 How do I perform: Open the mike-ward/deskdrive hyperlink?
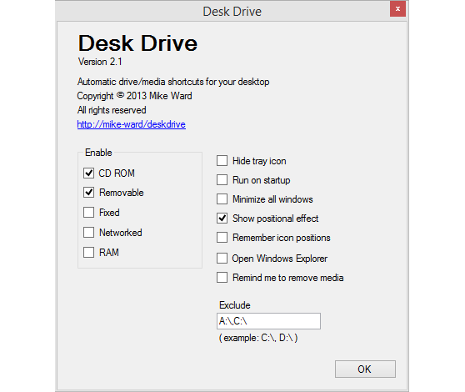pyautogui.click(x=132, y=124)
